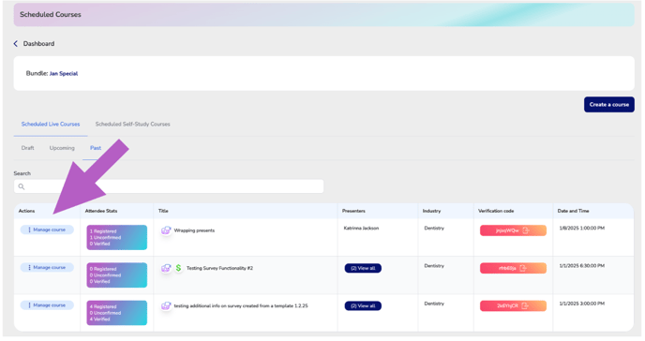Click the course type icon for Wrapping presents
This screenshot has width=645, height=341.
click(166, 230)
